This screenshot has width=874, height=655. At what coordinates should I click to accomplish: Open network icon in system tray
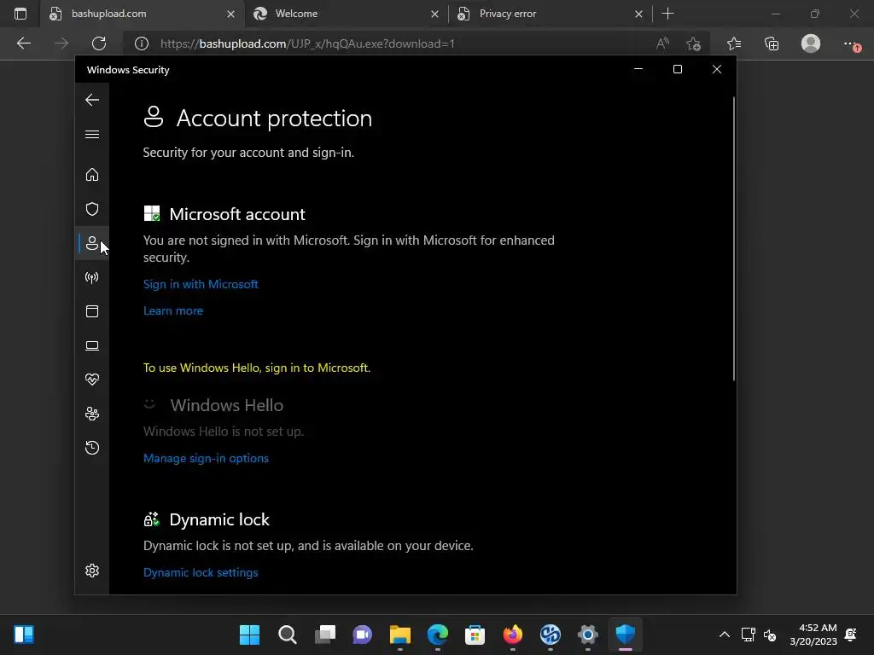(748, 635)
